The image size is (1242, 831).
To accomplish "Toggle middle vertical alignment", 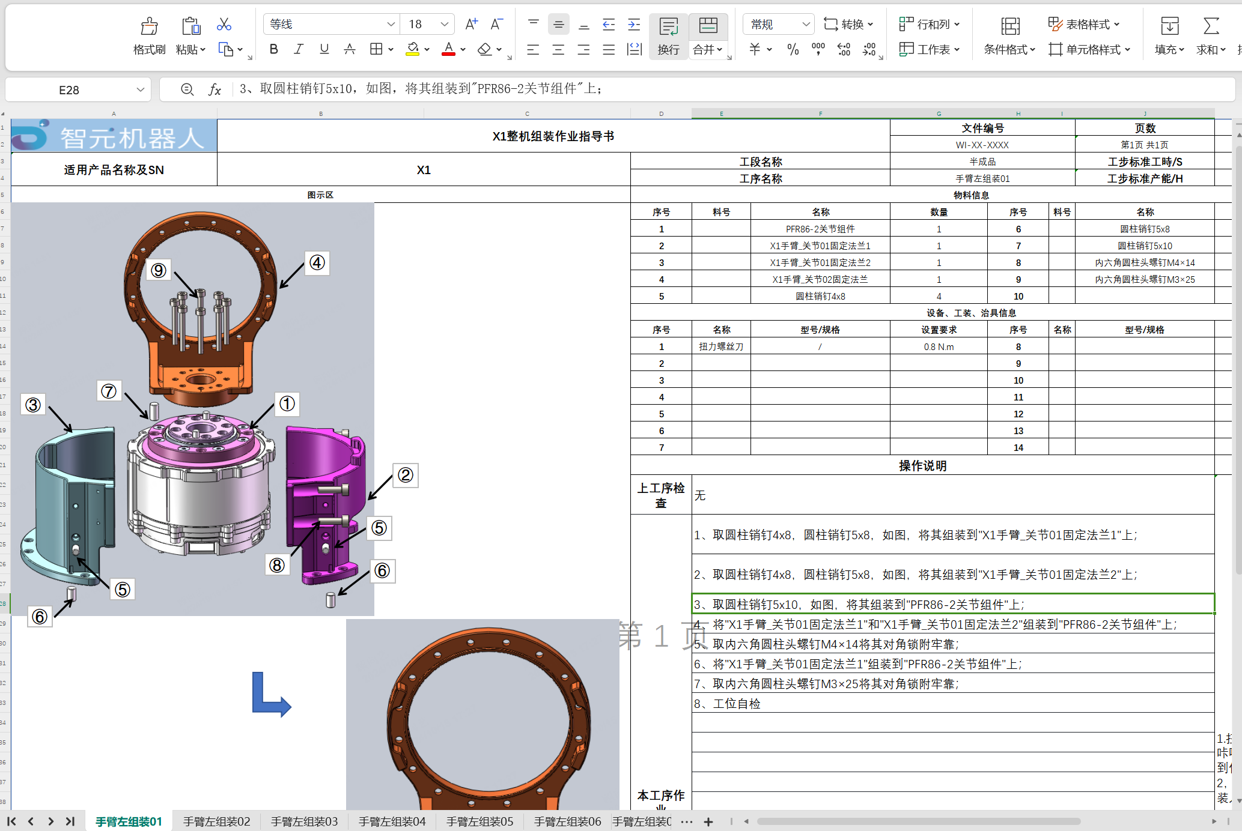I will tap(558, 24).
